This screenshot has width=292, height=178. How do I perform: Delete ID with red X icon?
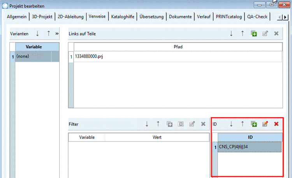click(276, 124)
